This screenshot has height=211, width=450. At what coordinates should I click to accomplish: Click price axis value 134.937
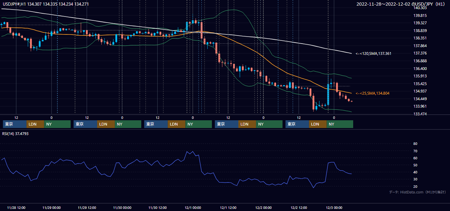[420, 91]
